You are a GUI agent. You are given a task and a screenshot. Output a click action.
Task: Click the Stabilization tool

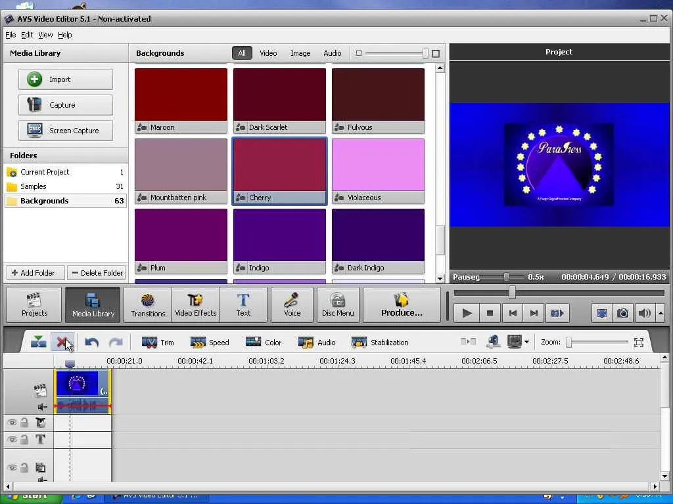[380, 343]
